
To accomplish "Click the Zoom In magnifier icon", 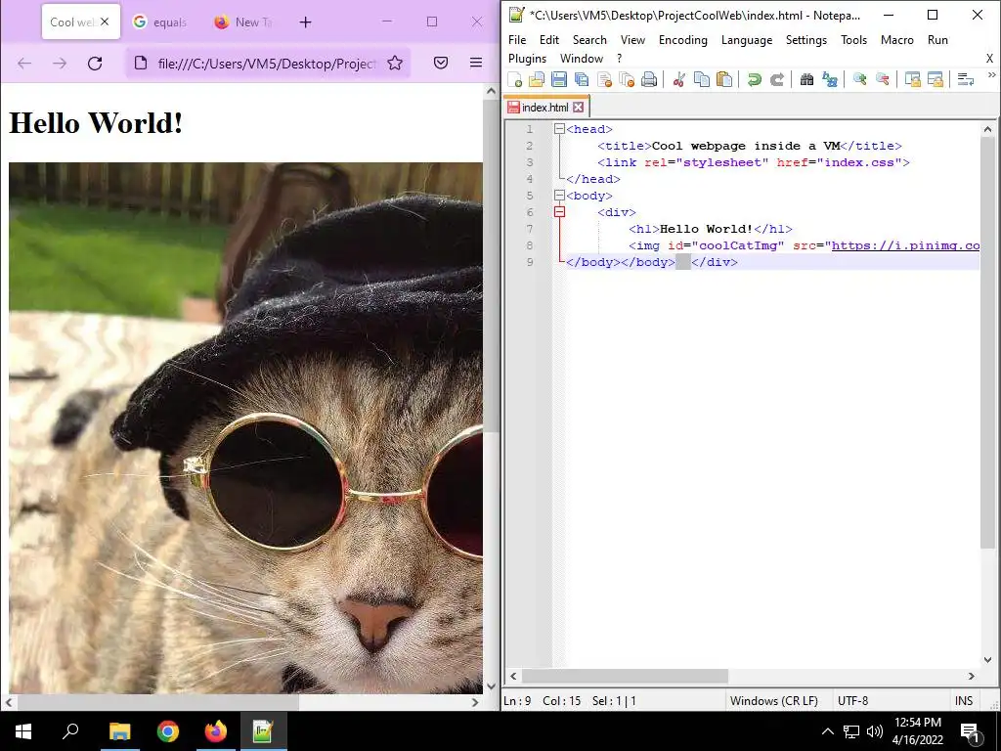I will [860, 79].
